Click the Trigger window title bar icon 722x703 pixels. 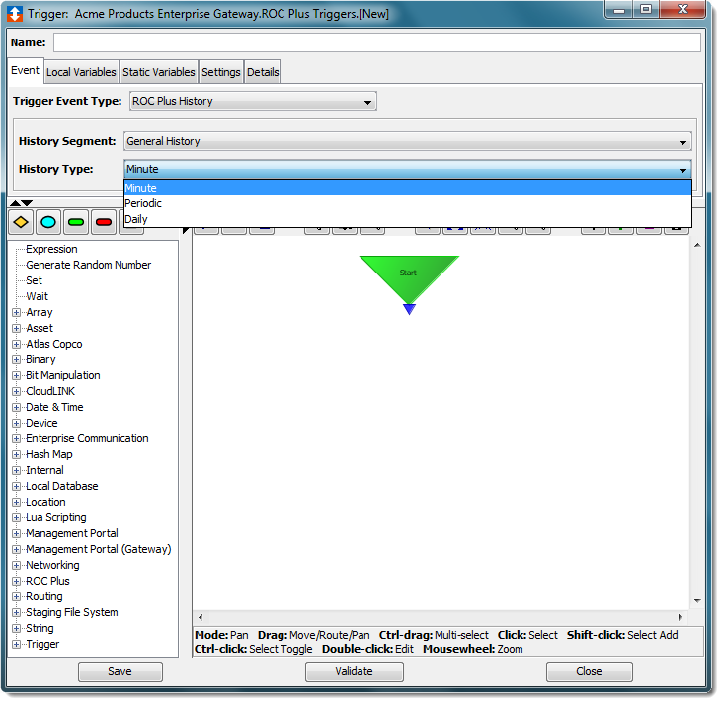[16, 14]
